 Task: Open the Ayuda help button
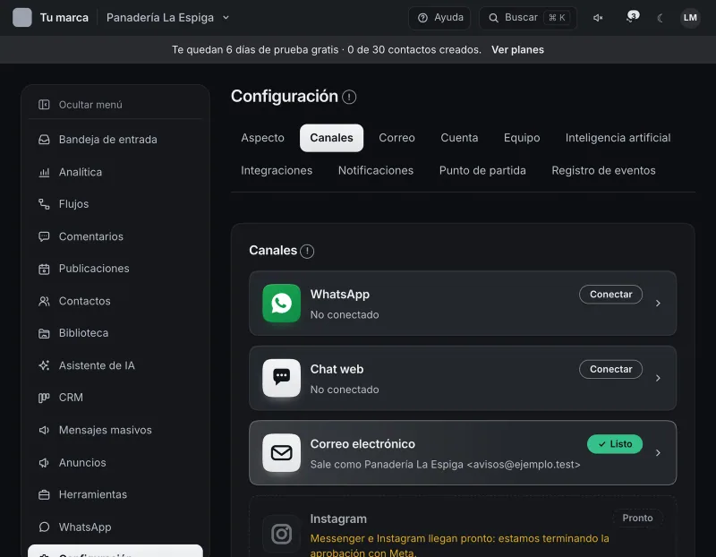tap(439, 18)
